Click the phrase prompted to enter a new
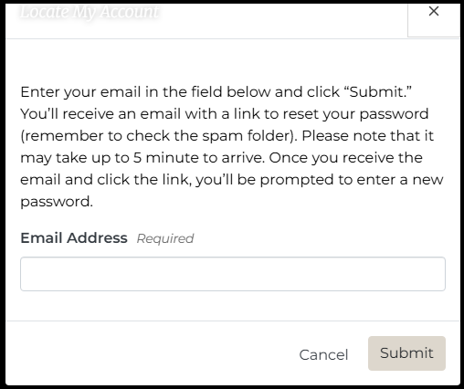Viewport: 464px width, 389px height. pos(352,180)
